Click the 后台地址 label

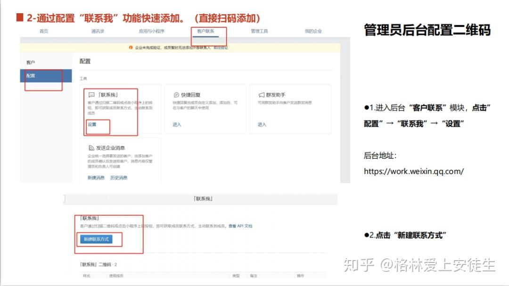click(x=380, y=156)
